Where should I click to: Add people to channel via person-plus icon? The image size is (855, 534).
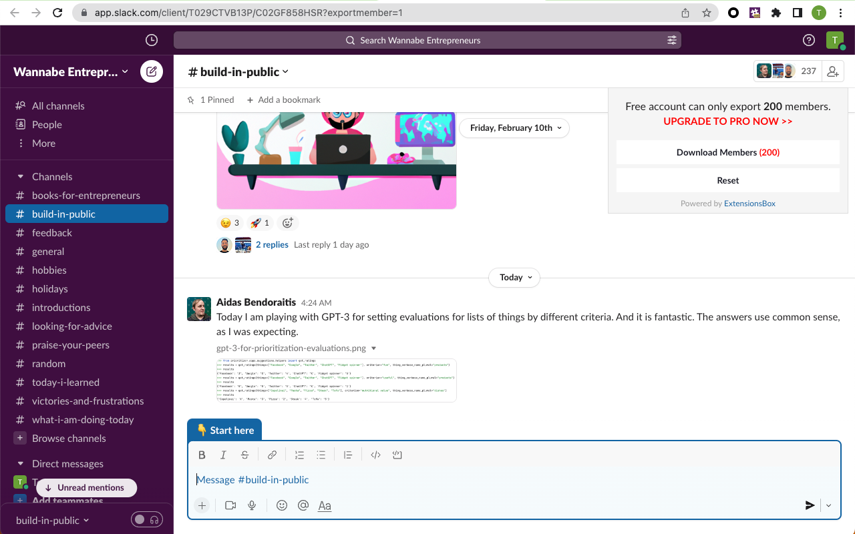(832, 71)
